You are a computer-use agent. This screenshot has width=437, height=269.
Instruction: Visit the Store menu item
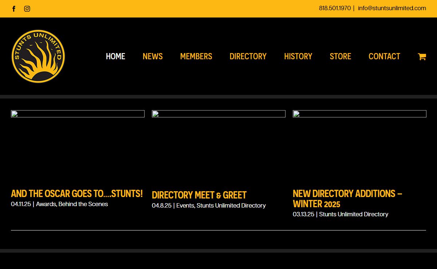(x=340, y=56)
